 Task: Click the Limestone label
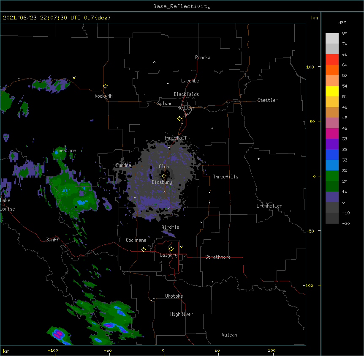65,151
